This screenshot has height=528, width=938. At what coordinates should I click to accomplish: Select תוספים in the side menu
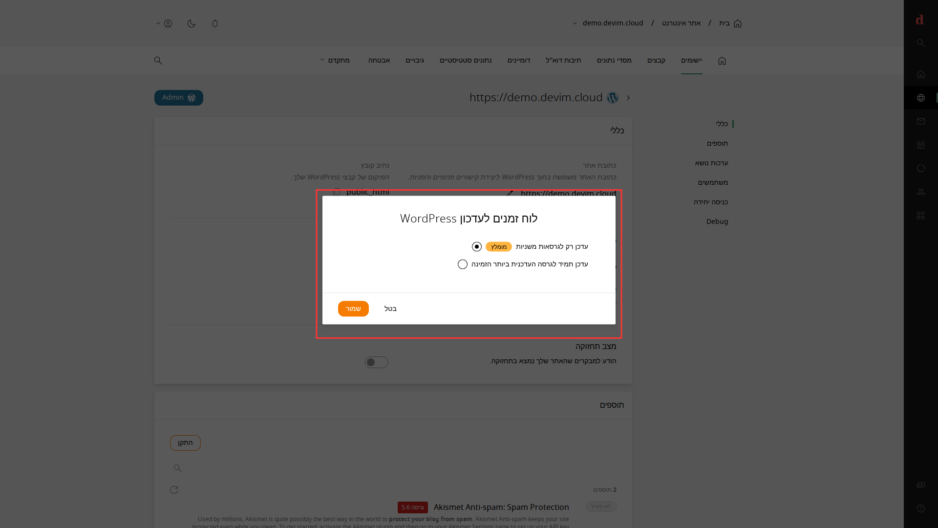coord(718,144)
